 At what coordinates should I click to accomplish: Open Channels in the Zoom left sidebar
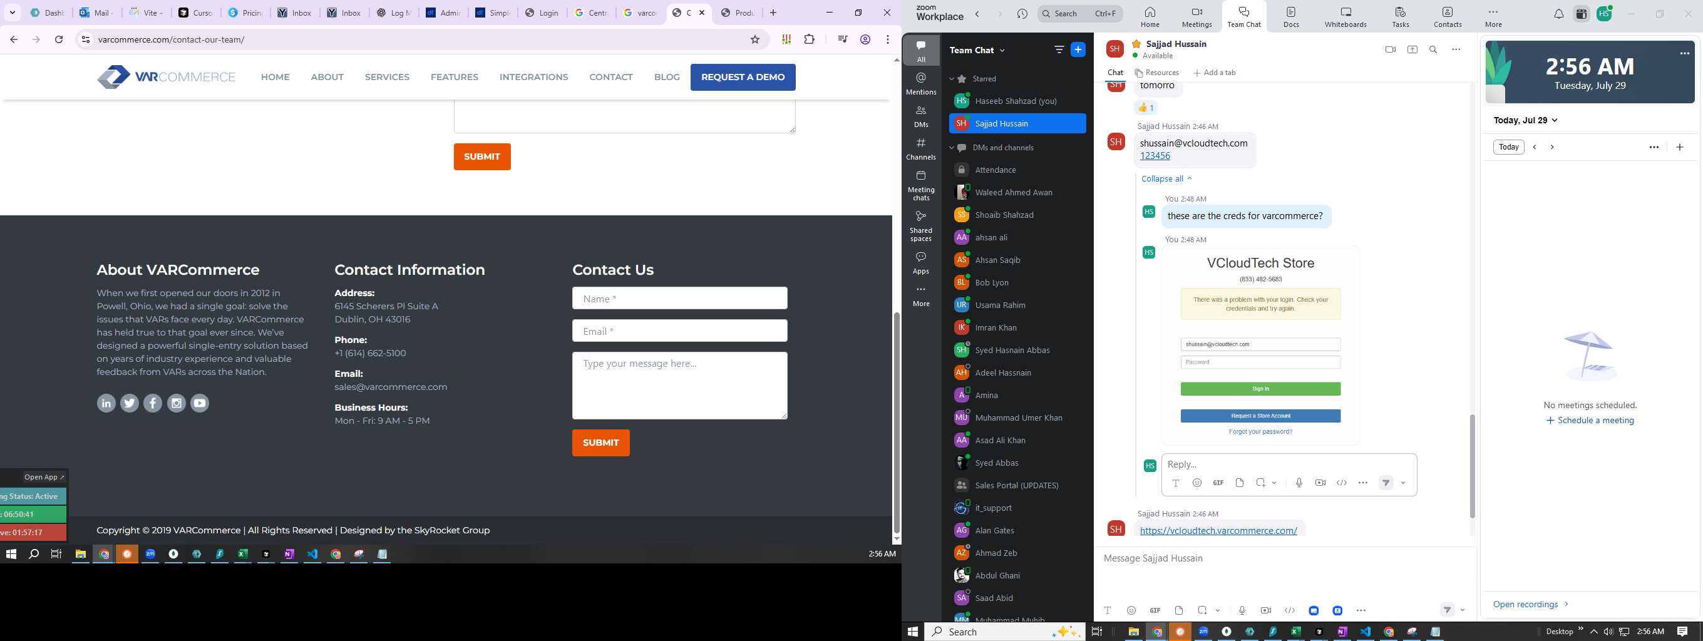point(921,149)
